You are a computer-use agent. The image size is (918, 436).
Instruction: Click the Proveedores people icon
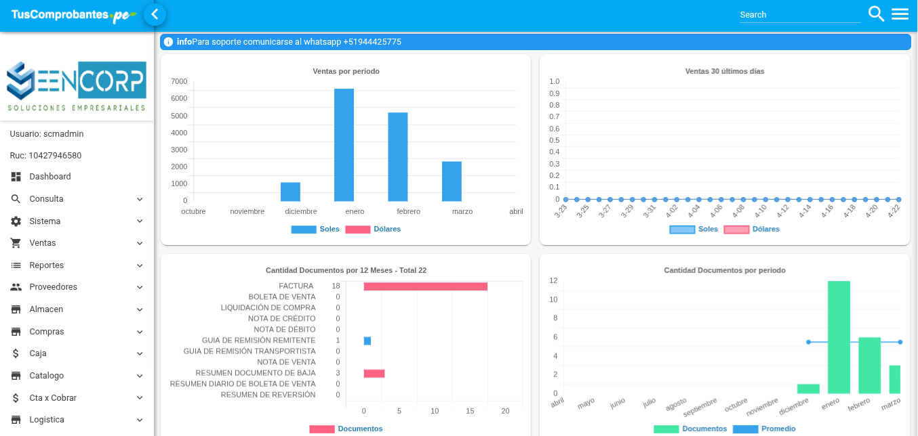16,287
